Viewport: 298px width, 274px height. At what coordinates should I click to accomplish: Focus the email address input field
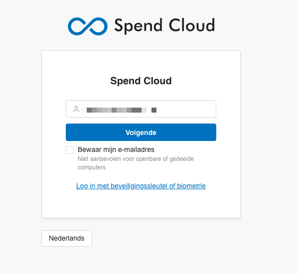(141, 109)
